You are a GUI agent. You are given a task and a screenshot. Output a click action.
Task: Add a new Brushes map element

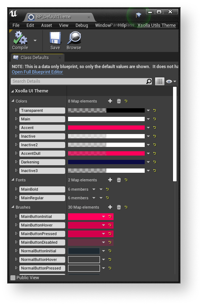pyautogui.click(x=110, y=207)
